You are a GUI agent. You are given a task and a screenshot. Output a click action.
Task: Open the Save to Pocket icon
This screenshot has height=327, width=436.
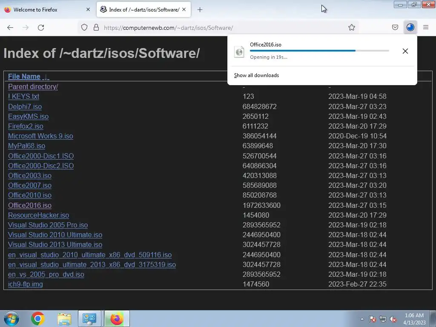(x=395, y=28)
